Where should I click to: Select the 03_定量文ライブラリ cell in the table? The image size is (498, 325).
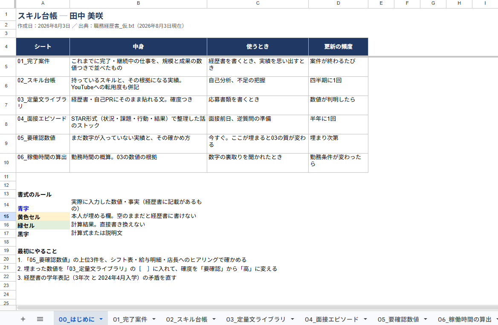tap(43, 105)
